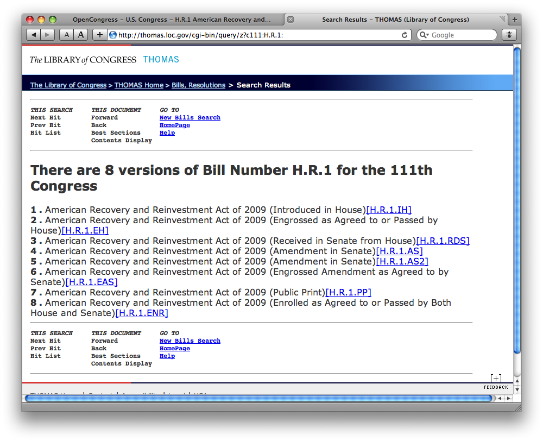Click into the URL address field
This screenshot has height=441, width=543.
(x=255, y=35)
